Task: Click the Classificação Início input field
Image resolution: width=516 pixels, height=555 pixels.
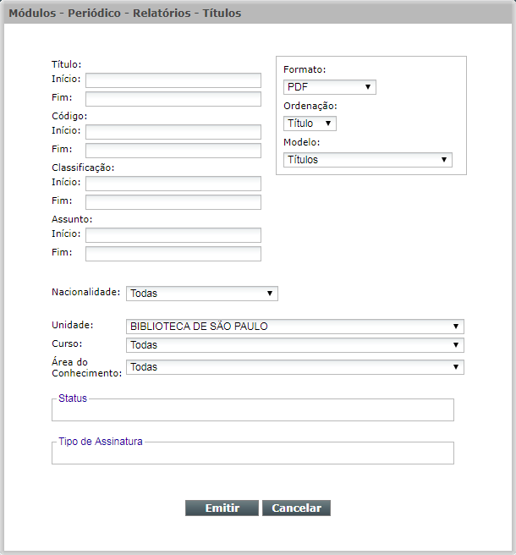Action: click(x=173, y=184)
